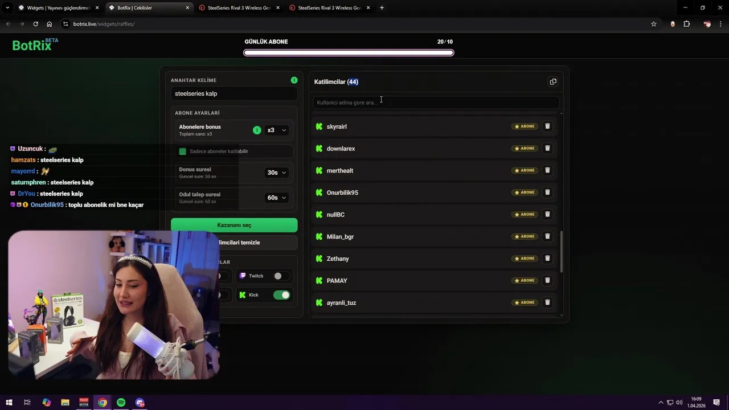
Task: Open Discord from the taskbar
Action: coord(140,403)
